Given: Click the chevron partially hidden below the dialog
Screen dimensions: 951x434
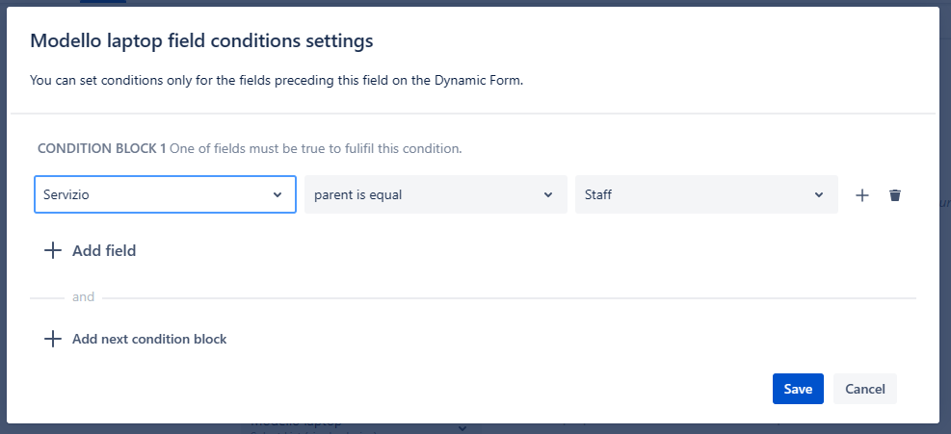Looking at the screenshot, I should pyautogui.click(x=462, y=428).
